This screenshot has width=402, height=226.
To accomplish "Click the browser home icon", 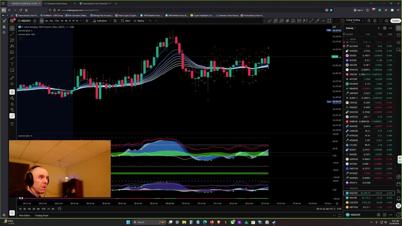I will click(x=26, y=10).
